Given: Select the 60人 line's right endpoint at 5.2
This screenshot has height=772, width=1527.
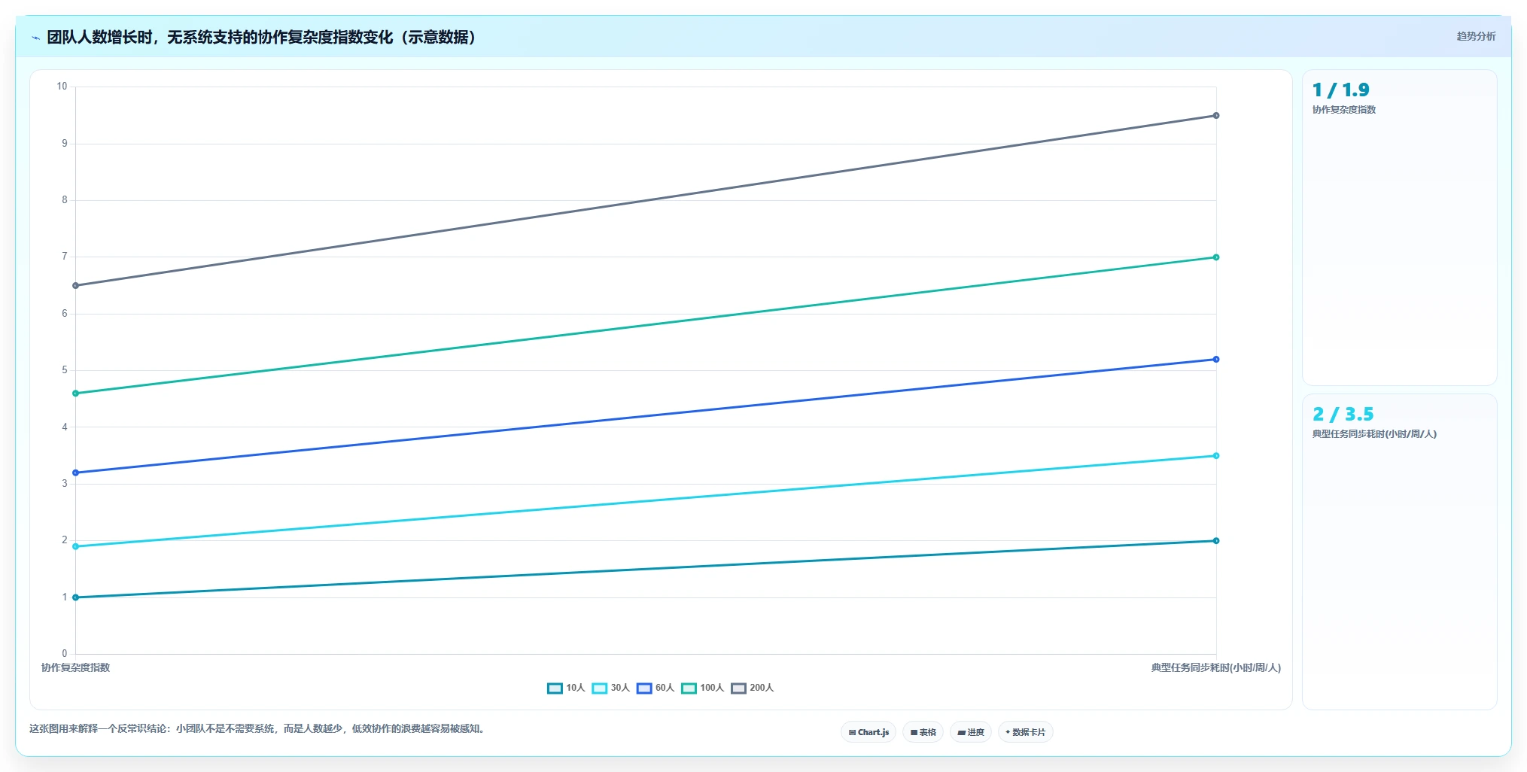Looking at the screenshot, I should coord(1216,359).
